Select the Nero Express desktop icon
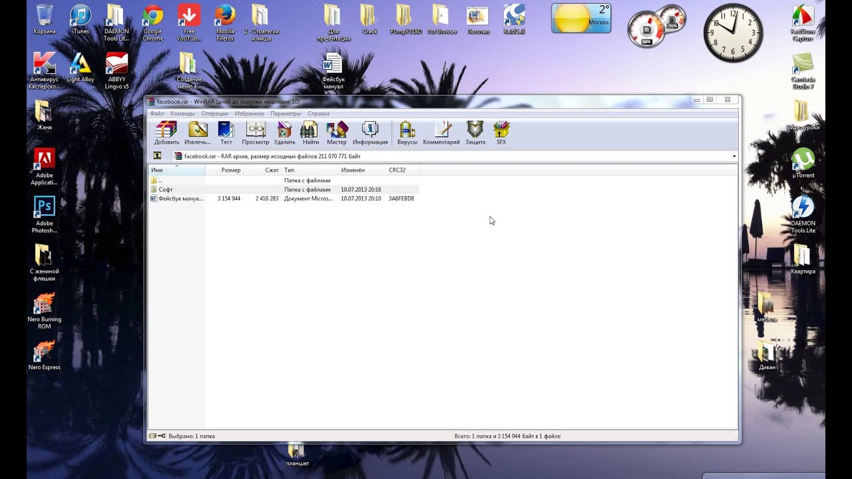852x479 pixels. pos(45,356)
